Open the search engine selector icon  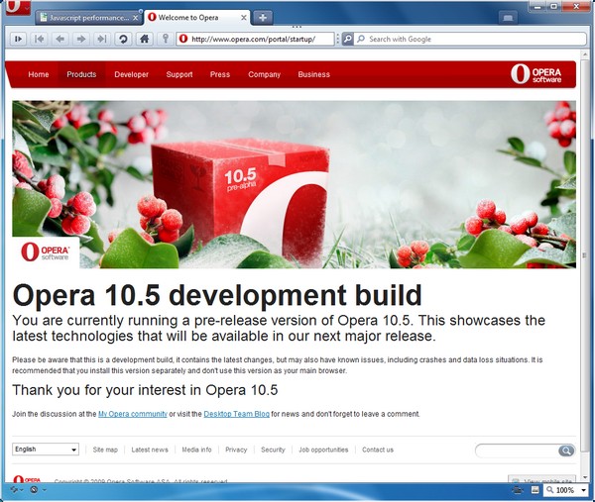348,39
